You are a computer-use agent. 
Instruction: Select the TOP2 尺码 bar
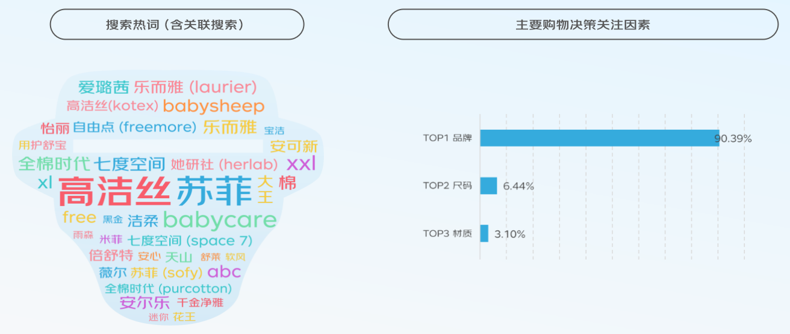[488, 186]
